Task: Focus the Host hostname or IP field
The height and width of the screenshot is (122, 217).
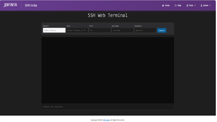Action: pos(77,30)
